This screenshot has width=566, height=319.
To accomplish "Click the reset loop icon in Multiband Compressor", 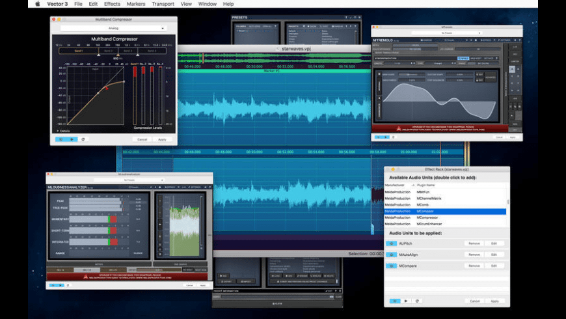I will point(83,139).
